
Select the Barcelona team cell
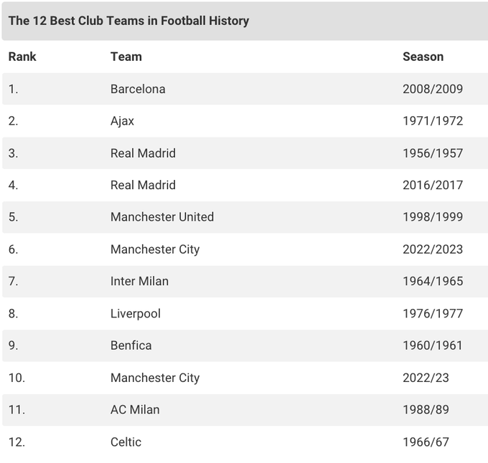click(138, 89)
